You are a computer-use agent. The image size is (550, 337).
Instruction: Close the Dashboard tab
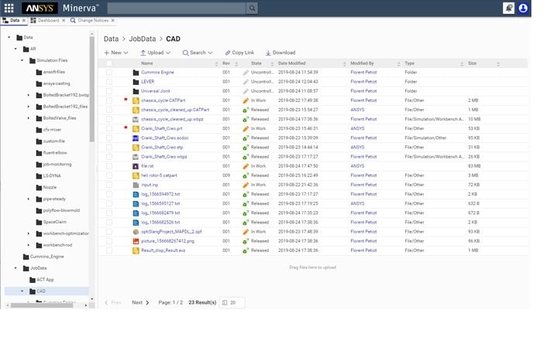[x=64, y=21]
